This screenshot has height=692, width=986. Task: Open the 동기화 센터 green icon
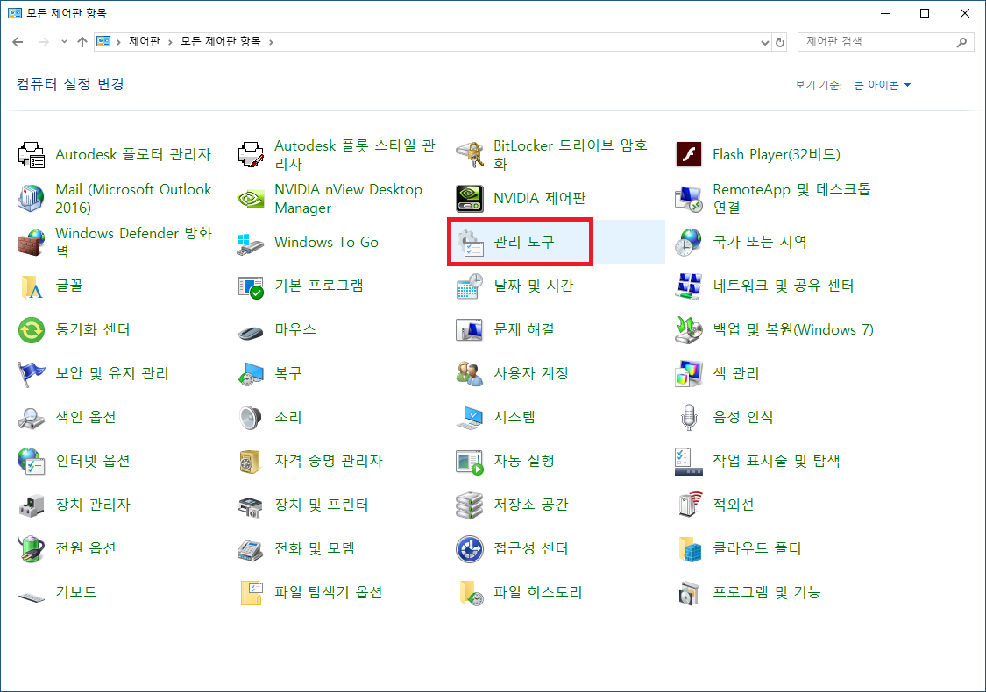(x=31, y=330)
